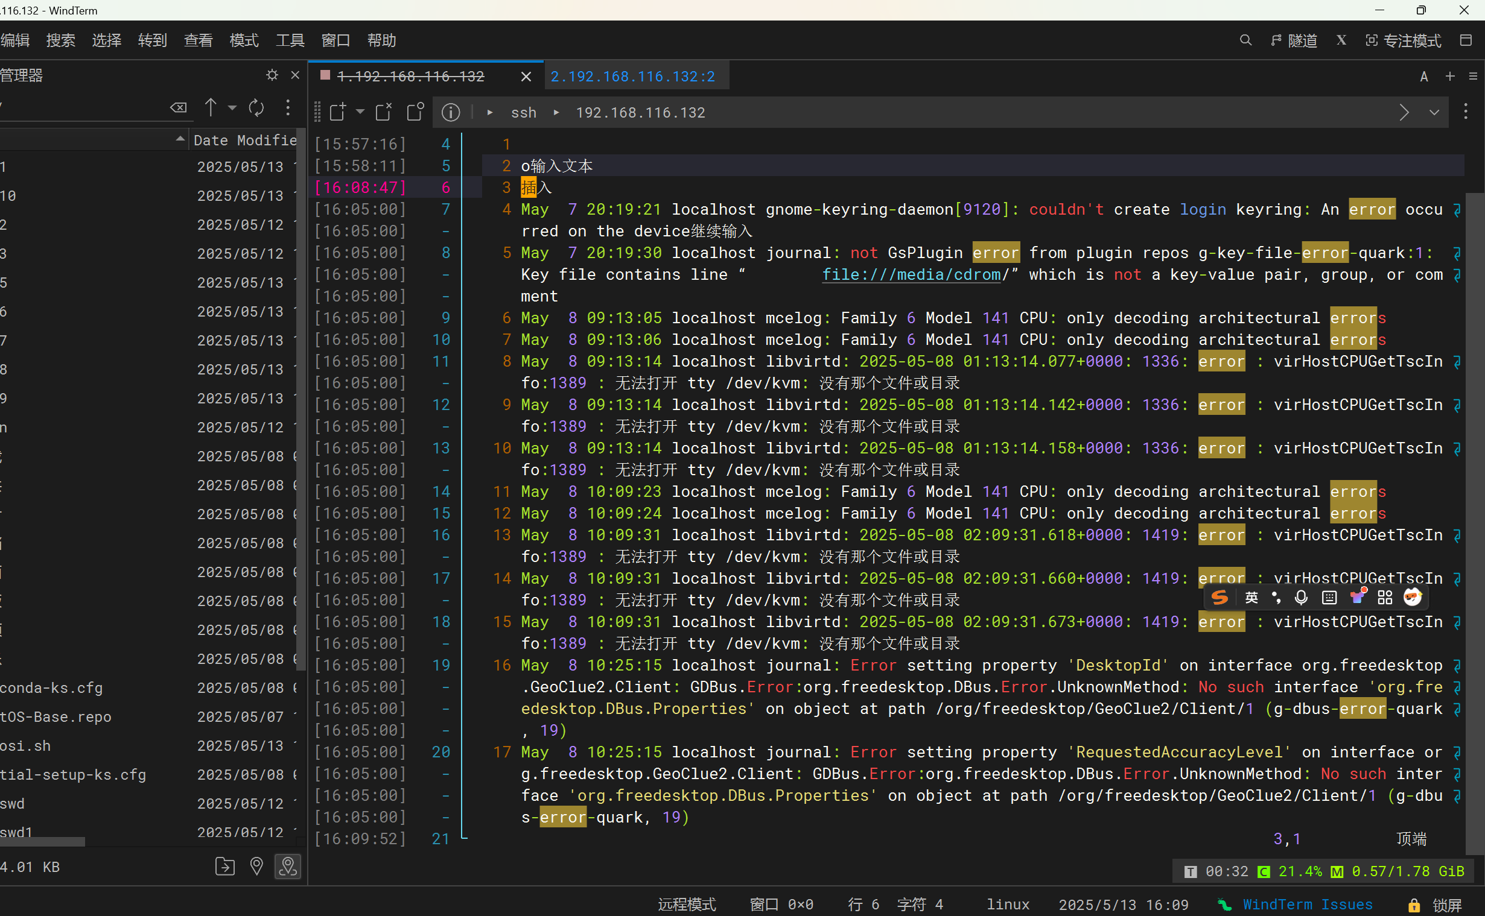Open the dropdown beside the up arrow
Image resolution: width=1485 pixels, height=916 pixels.
coord(232,108)
